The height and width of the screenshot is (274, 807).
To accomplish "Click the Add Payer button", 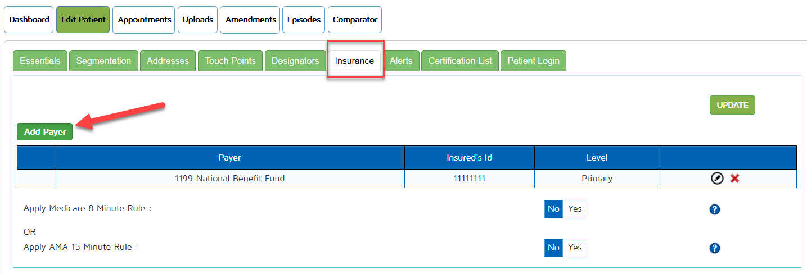I will (45, 132).
